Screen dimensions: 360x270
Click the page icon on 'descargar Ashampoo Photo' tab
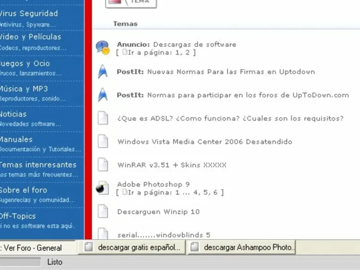coord(194,247)
